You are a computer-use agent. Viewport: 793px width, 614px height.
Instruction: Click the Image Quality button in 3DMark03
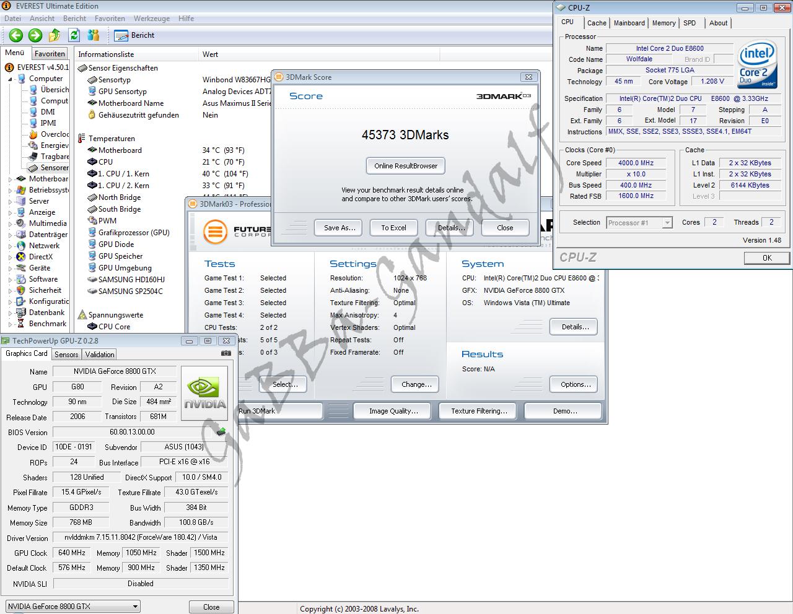pyautogui.click(x=393, y=411)
